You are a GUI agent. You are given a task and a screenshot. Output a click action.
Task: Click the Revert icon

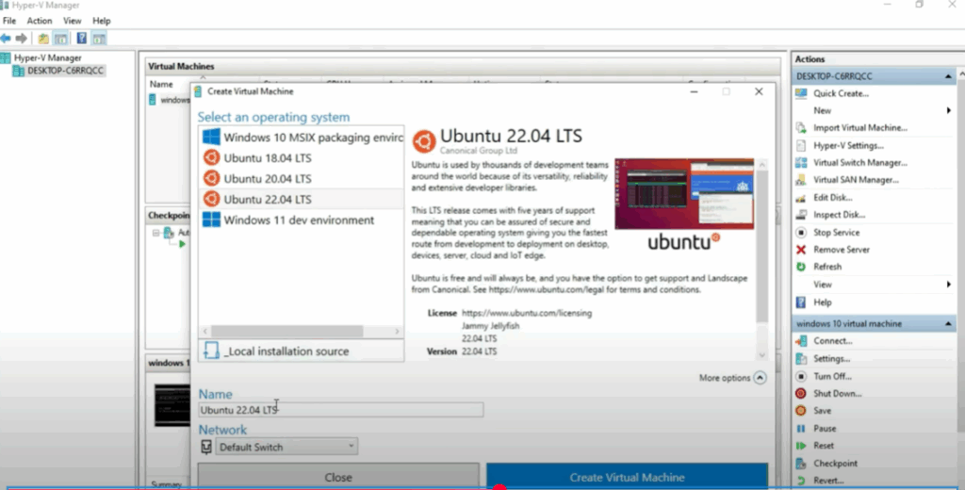click(801, 481)
